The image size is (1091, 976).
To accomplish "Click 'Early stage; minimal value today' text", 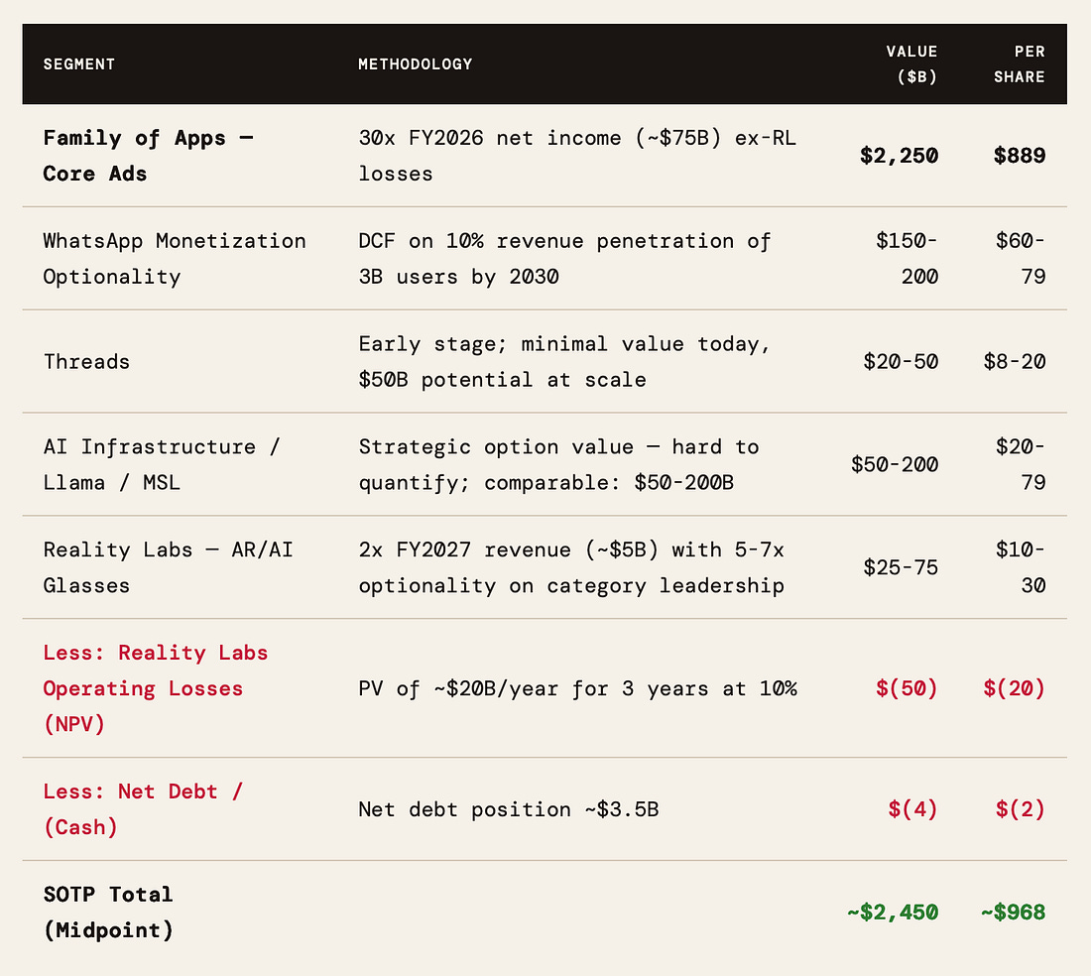I will pyautogui.click(x=564, y=343).
